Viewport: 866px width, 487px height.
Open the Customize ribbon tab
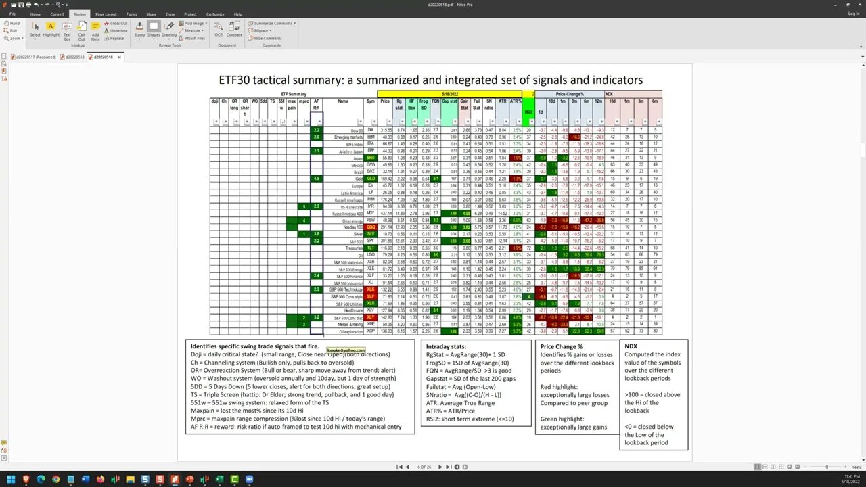click(x=215, y=14)
